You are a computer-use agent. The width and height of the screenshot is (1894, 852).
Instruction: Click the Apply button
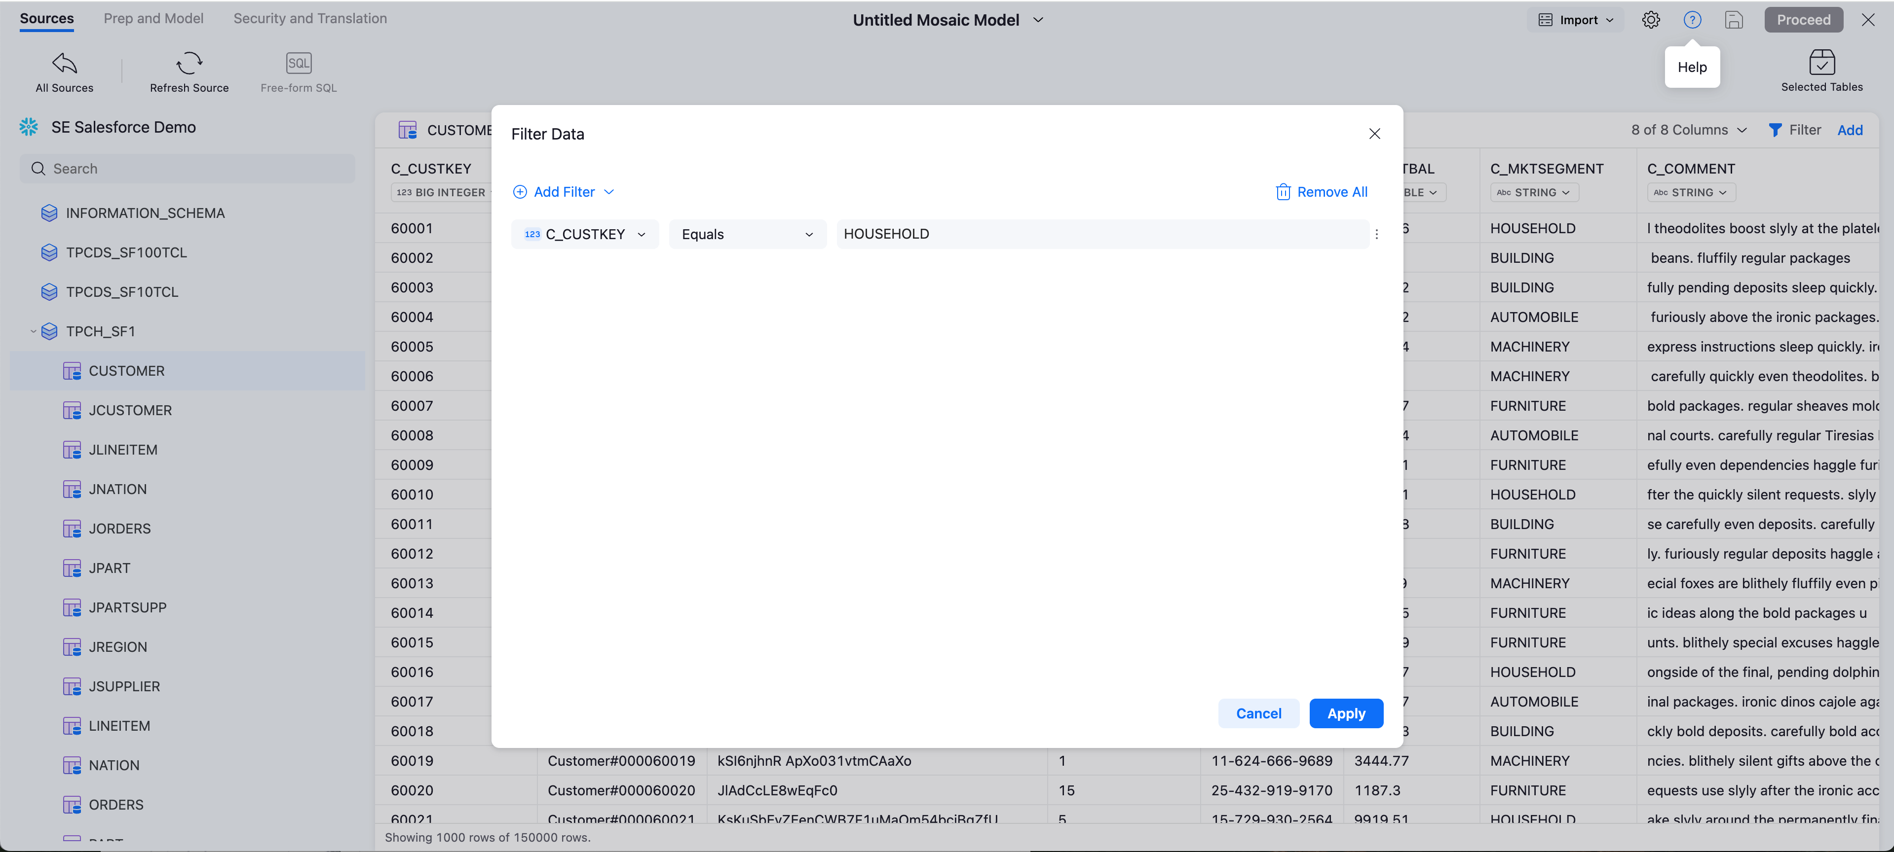(1346, 713)
